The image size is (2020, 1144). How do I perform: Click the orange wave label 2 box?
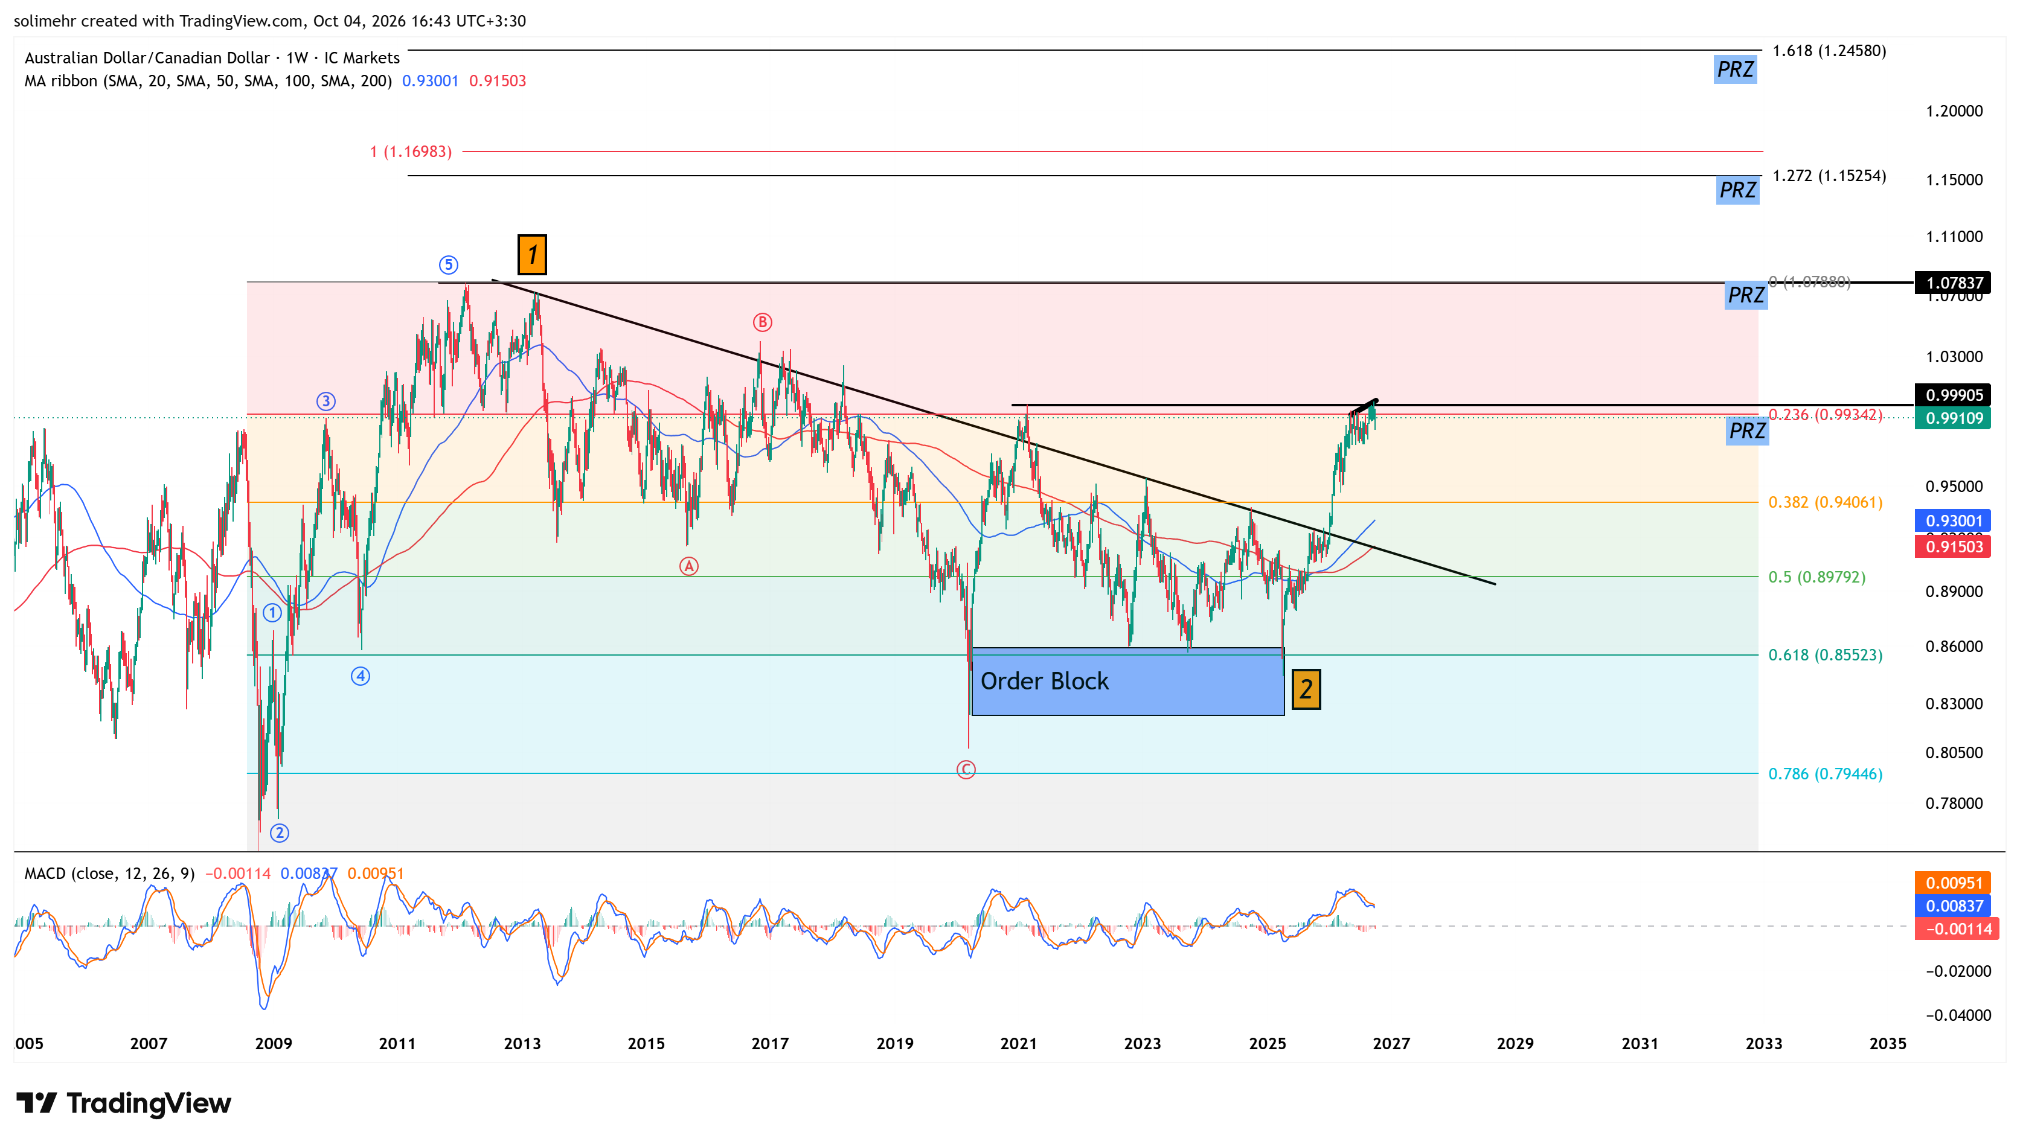tap(1306, 689)
